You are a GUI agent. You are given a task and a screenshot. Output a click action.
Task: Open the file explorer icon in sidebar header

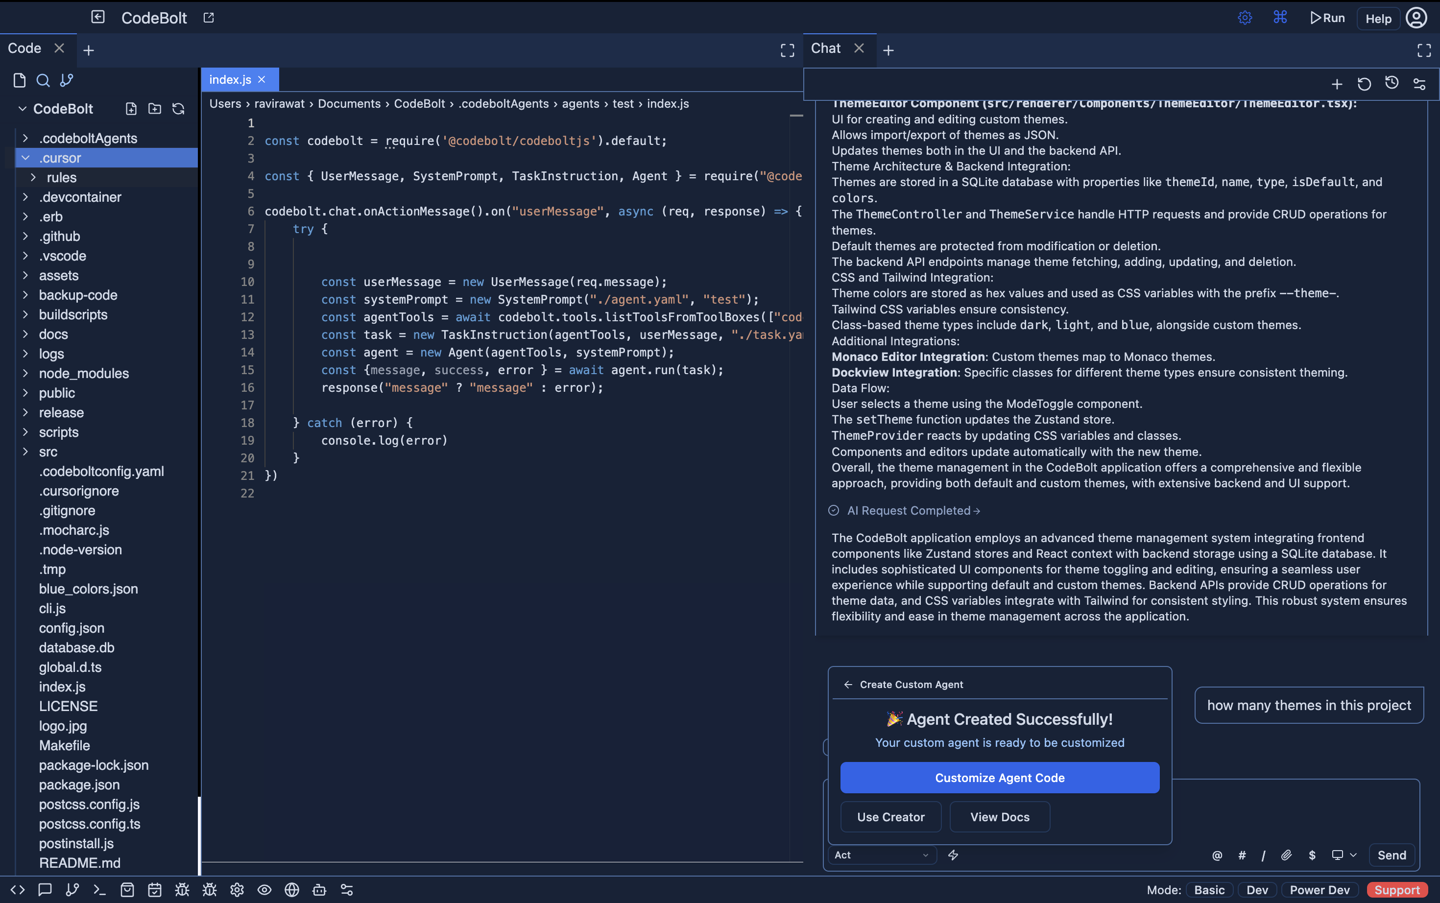(19, 80)
